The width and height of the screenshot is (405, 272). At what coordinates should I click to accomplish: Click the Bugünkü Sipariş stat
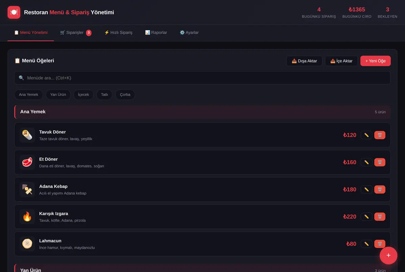tap(319, 12)
